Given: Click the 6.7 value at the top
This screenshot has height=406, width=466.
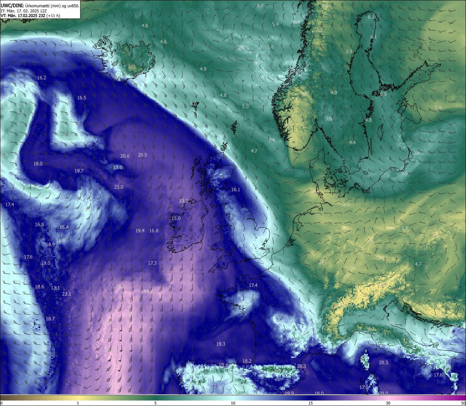Looking at the screenshot, I should point(260,5).
